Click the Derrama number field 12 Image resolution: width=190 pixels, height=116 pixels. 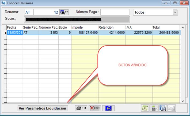point(47,12)
